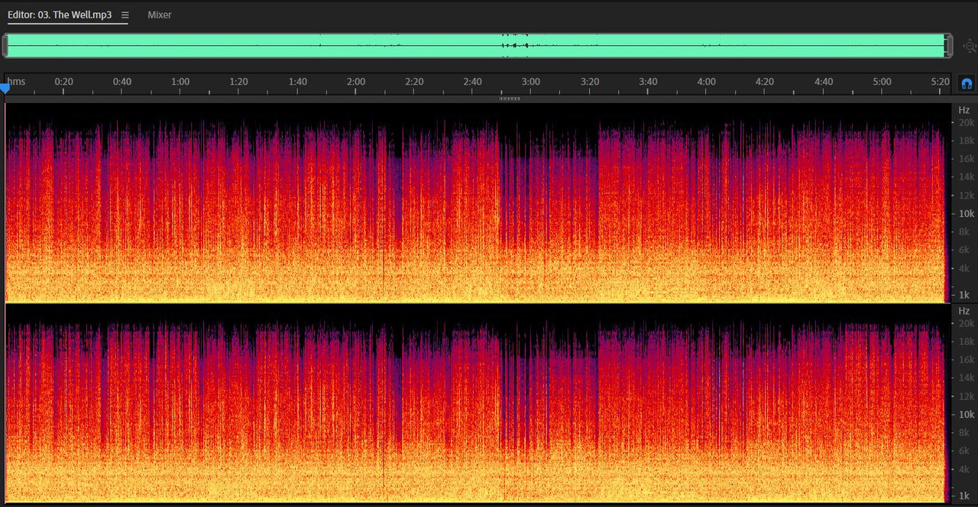Click 3:00 on the time ruler
The image size is (978, 507).
click(x=531, y=82)
